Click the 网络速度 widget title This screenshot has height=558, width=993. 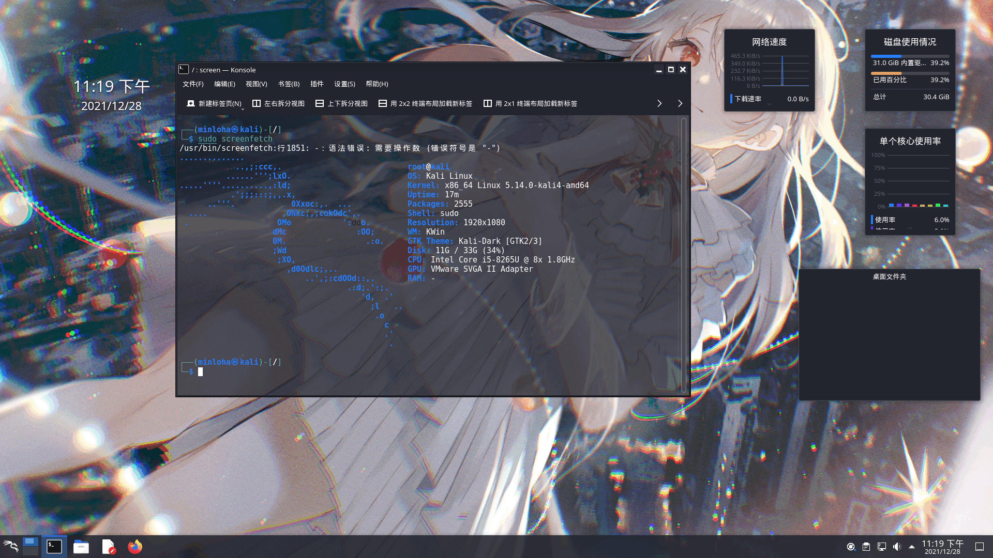coord(769,42)
